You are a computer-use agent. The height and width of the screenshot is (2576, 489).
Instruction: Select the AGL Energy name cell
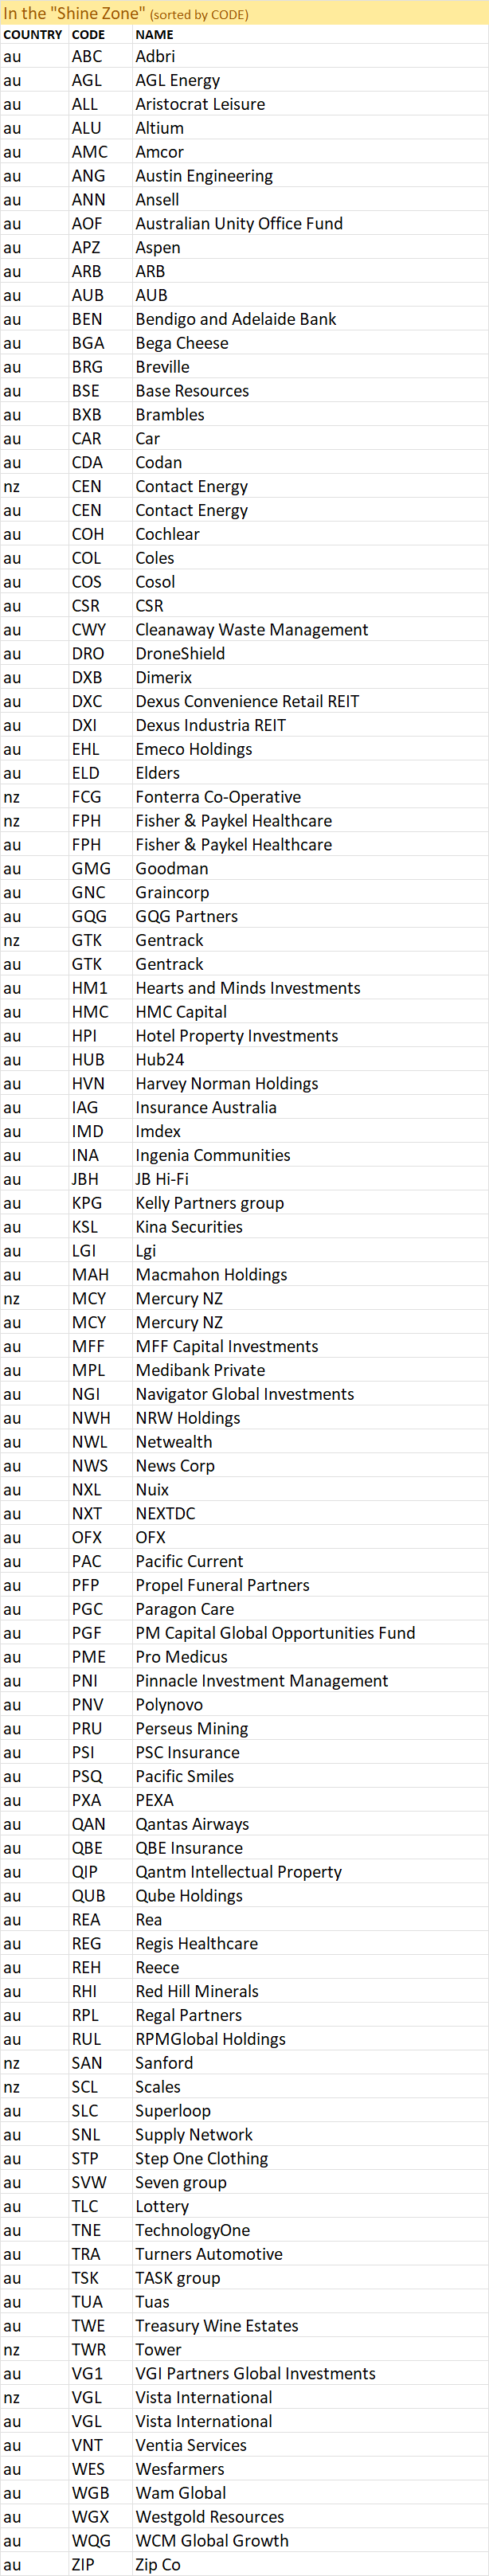pyautogui.click(x=310, y=80)
